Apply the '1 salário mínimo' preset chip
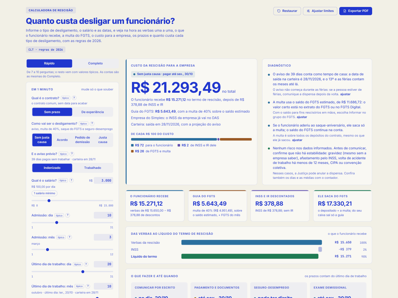The width and height of the screenshot is (398, 298). [45, 193]
